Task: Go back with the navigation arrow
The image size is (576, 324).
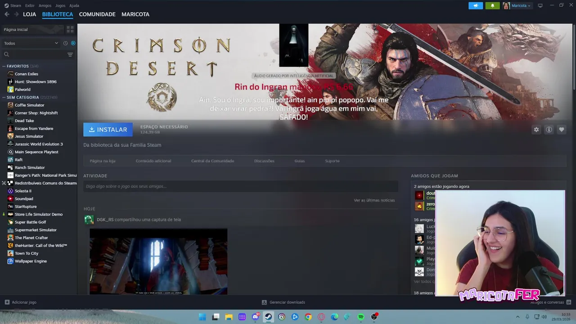Action: (x=7, y=14)
